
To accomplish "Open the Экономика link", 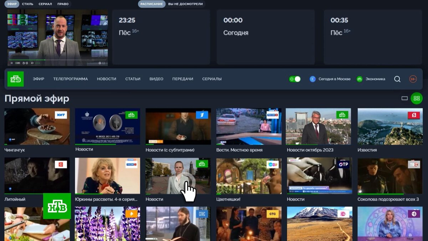I will coord(375,79).
